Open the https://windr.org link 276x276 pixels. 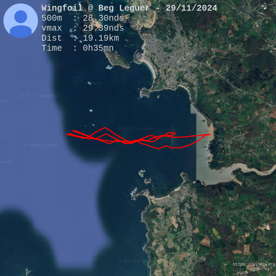pos(254,264)
